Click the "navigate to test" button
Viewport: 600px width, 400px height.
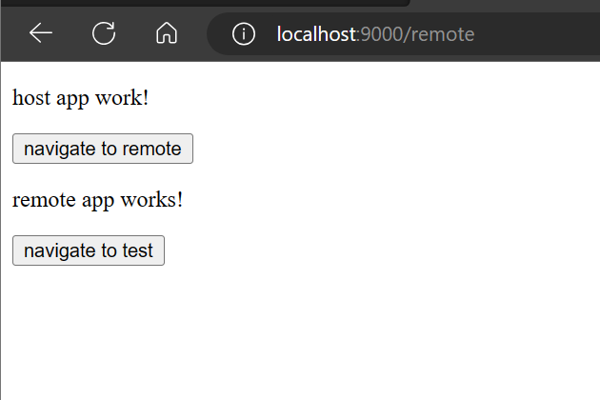(89, 250)
